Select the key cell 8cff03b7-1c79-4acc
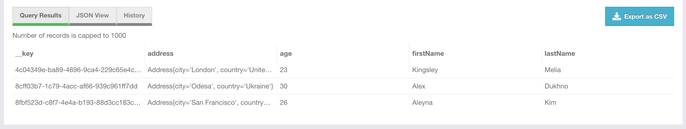Screen dimensions: 686x129 tap(76, 86)
